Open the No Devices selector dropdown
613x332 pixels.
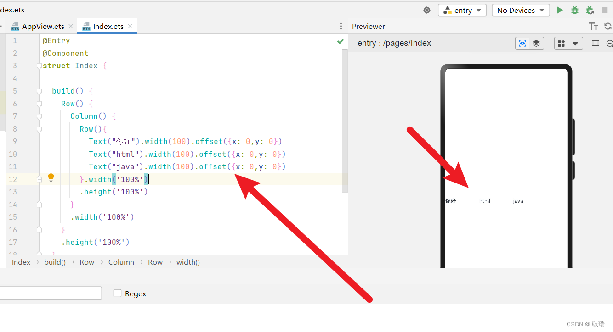pyautogui.click(x=521, y=10)
